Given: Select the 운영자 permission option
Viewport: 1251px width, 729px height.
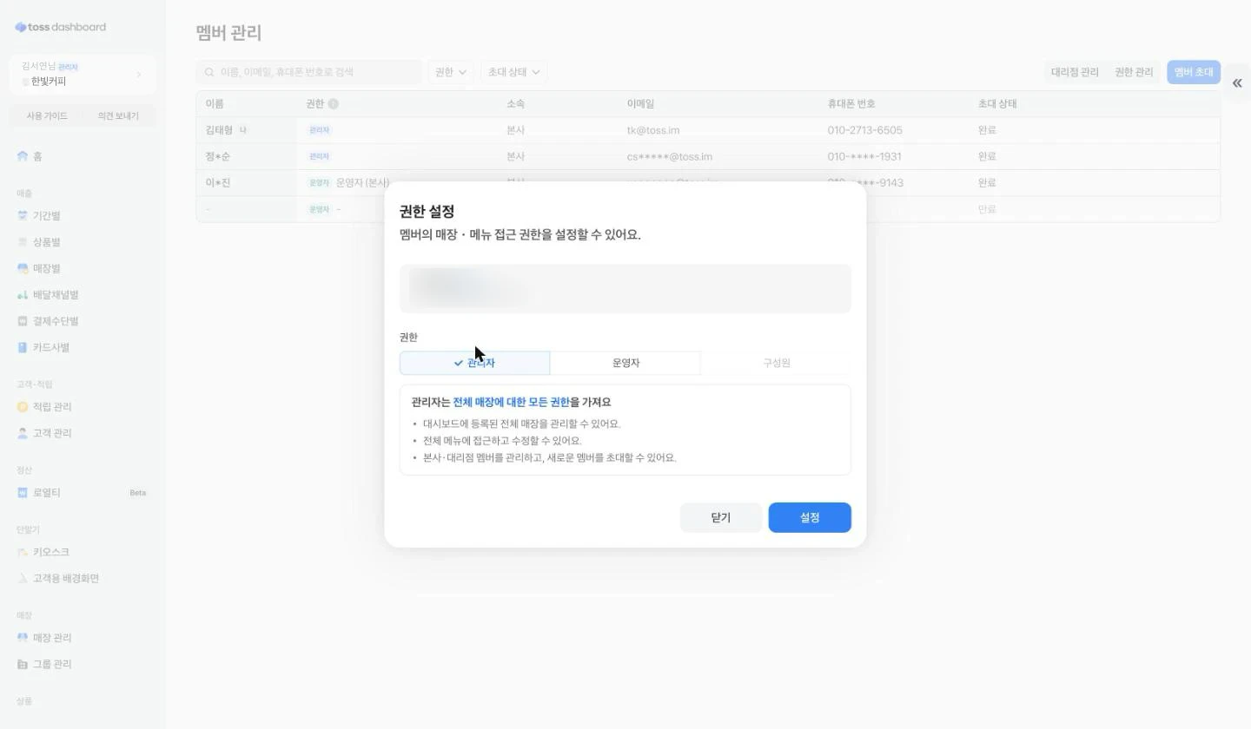Looking at the screenshot, I should (625, 363).
